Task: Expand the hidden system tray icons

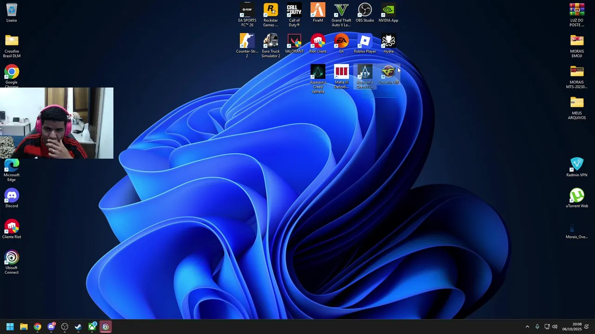Action: [527, 327]
